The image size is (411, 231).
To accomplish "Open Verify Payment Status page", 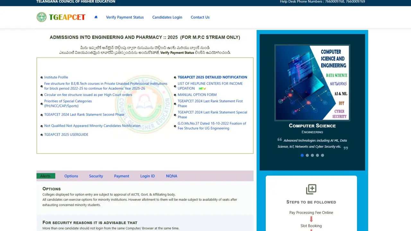I will tap(125, 17).
